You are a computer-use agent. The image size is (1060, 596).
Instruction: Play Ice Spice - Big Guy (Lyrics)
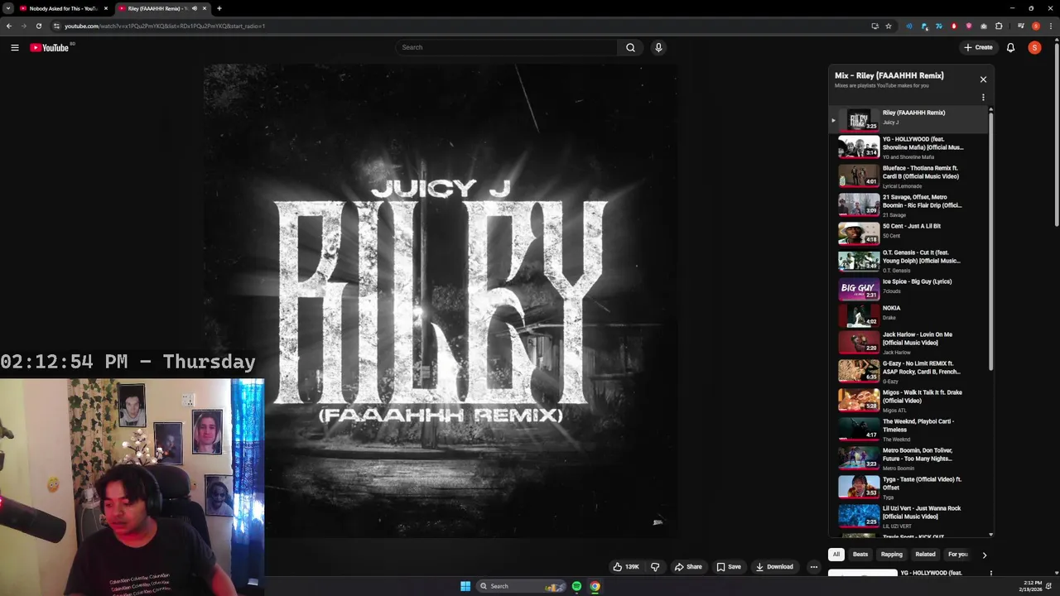point(908,290)
